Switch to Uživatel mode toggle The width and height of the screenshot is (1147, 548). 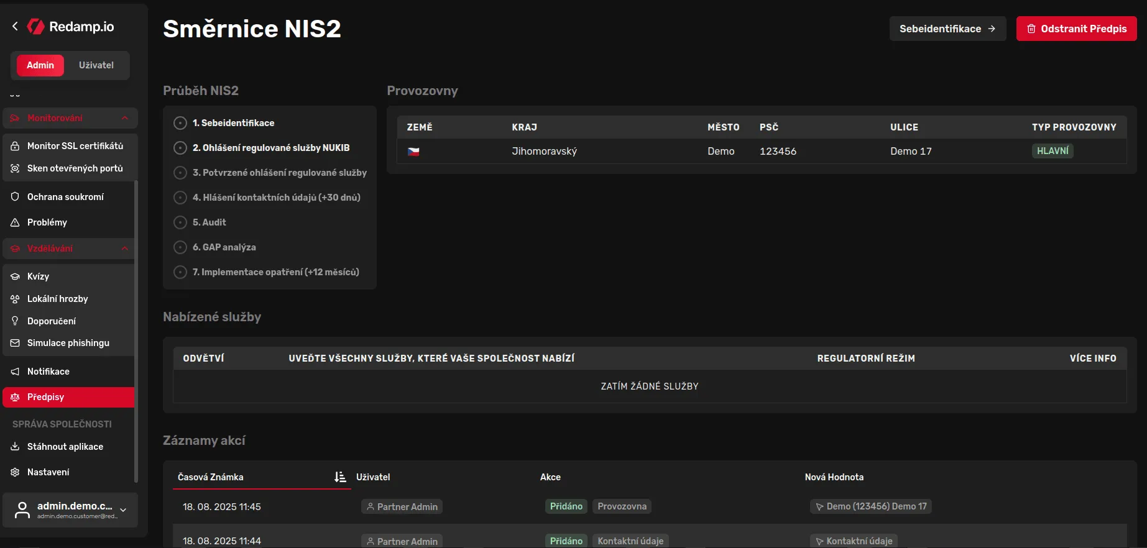coord(96,65)
